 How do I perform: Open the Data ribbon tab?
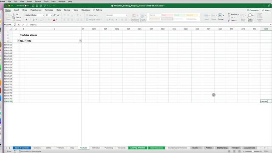tap(59, 10)
